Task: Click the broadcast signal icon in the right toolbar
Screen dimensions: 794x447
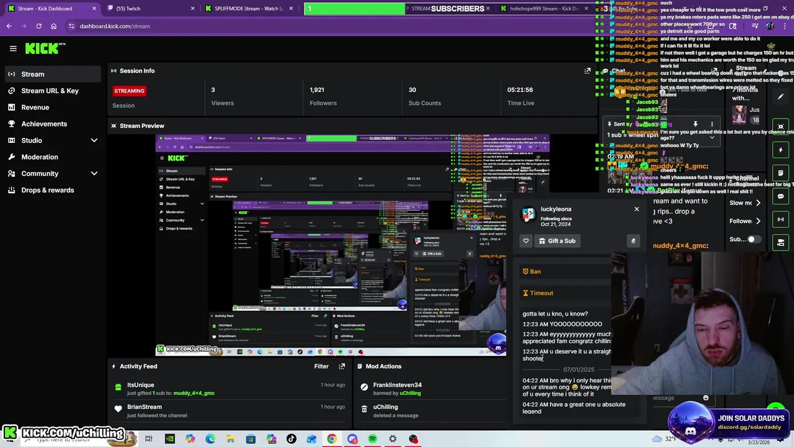Action: coord(780,219)
